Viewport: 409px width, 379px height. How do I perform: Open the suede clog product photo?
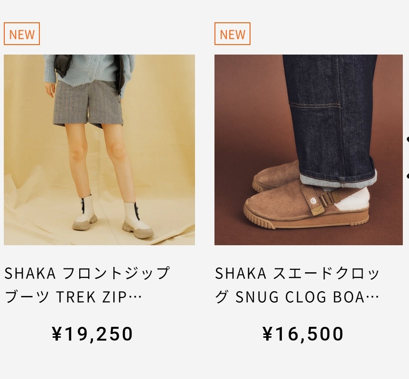point(308,150)
